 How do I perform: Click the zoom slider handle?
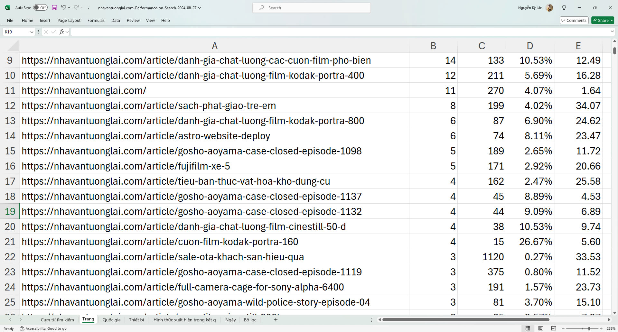pos(589,328)
